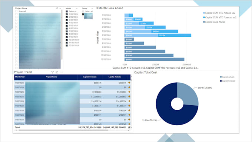Uncheck 2/29/2024 in Month slicer
This screenshot has width=252, height=142.
click(x=67, y=17)
